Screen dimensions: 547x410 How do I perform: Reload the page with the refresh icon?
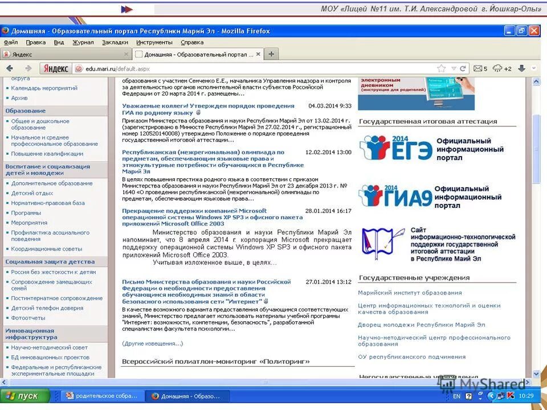tap(463, 69)
